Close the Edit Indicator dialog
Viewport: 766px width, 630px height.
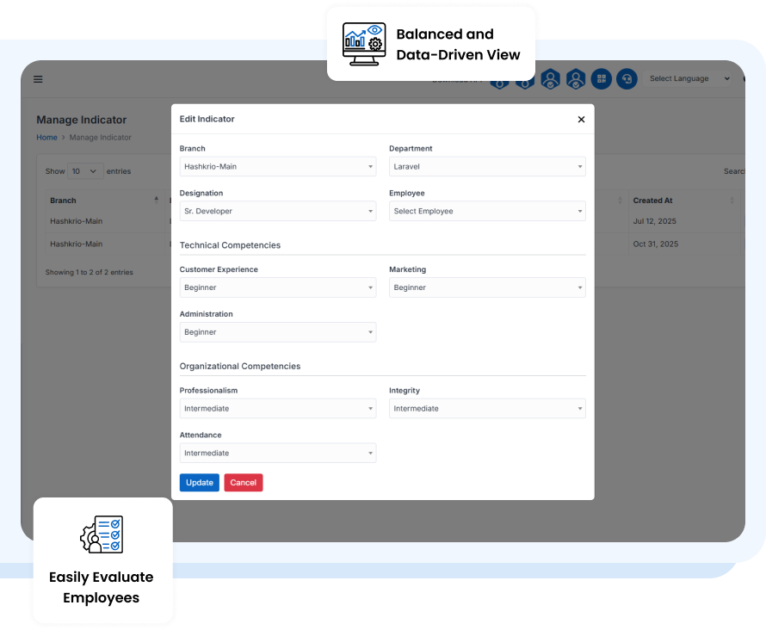coord(581,120)
